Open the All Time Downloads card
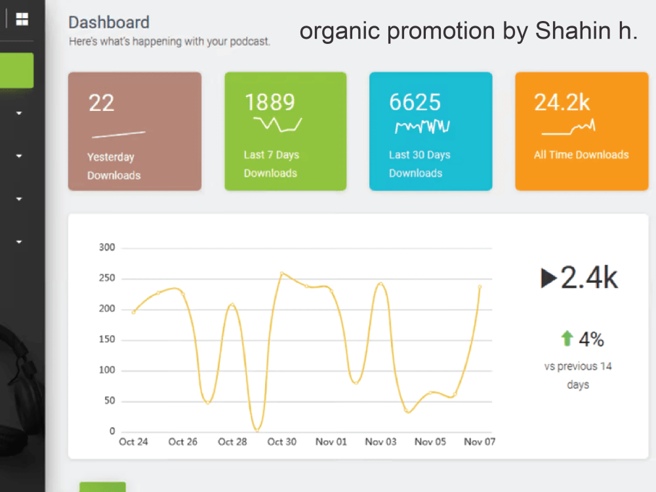 pos(581,131)
